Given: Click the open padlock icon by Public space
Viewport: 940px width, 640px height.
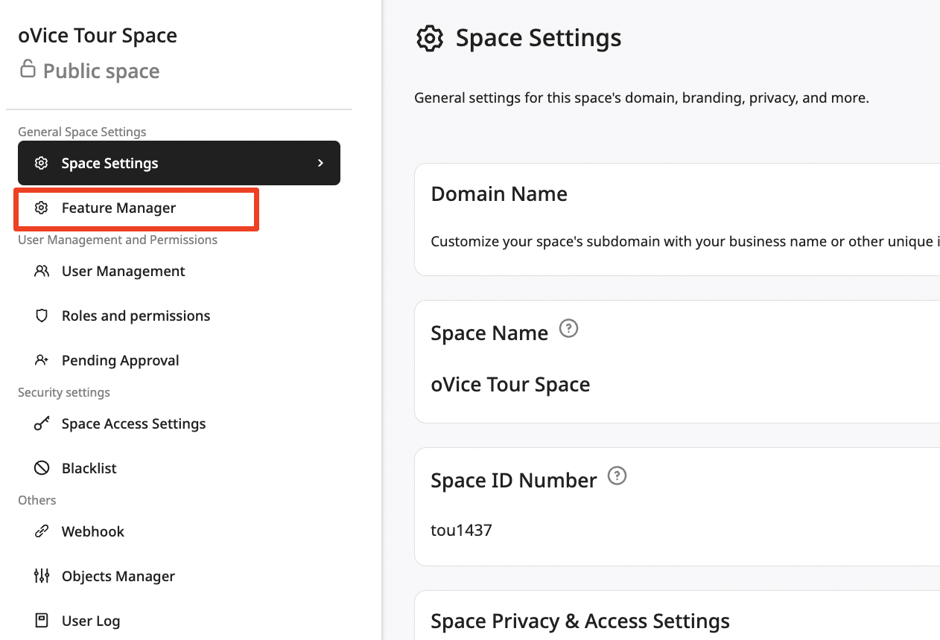Looking at the screenshot, I should 28,69.
